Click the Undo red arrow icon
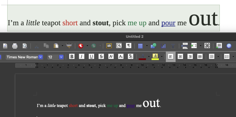This screenshot has width=236, height=117. pos(81,46)
